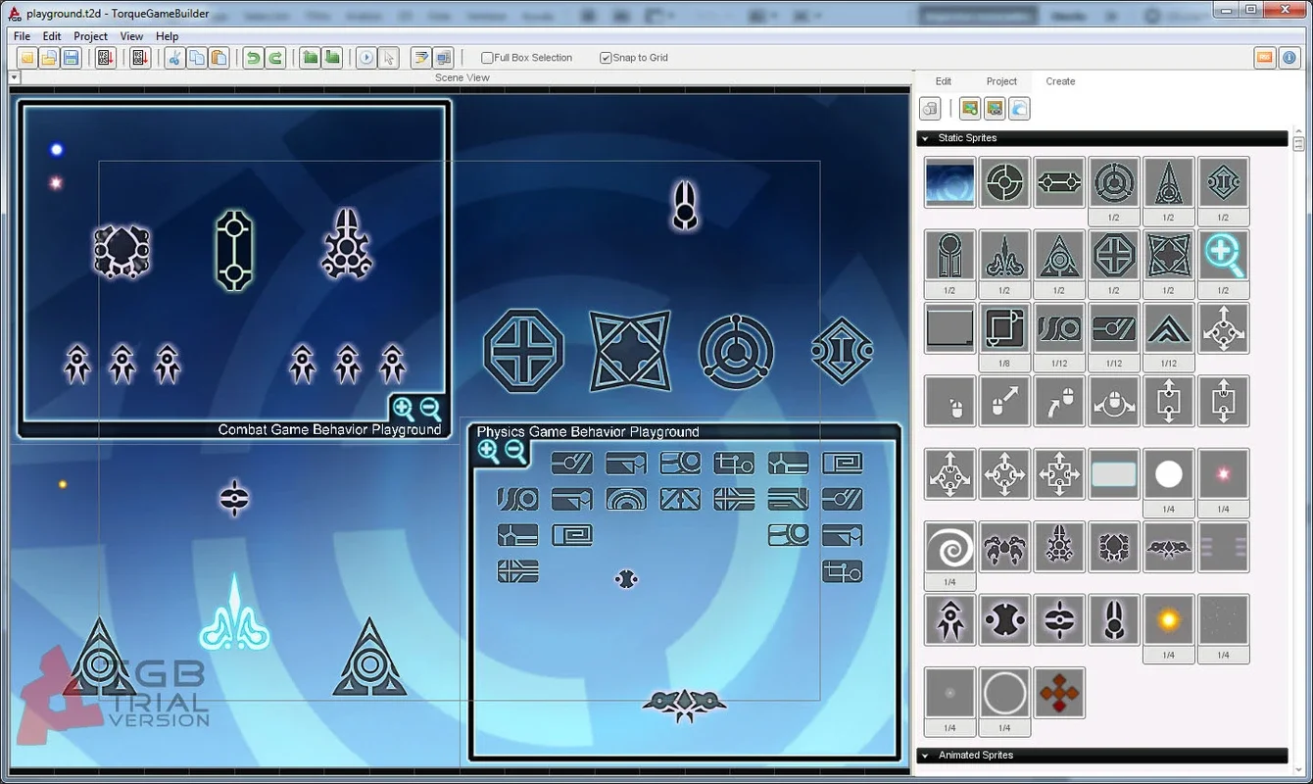Click the blue wave icon below the Create tab
Image resolution: width=1313 pixels, height=784 pixels.
click(x=1019, y=109)
